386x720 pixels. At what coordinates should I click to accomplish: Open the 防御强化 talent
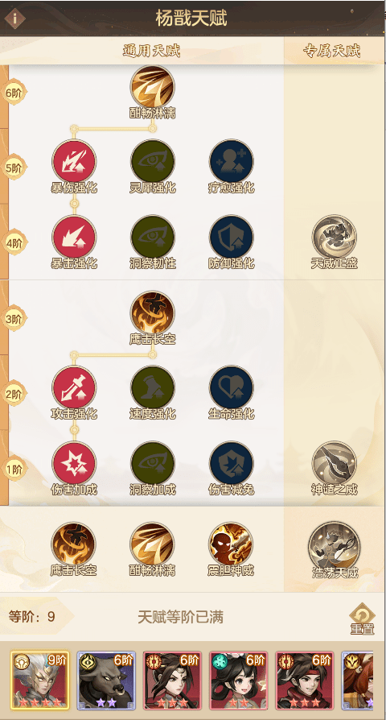tap(232, 237)
